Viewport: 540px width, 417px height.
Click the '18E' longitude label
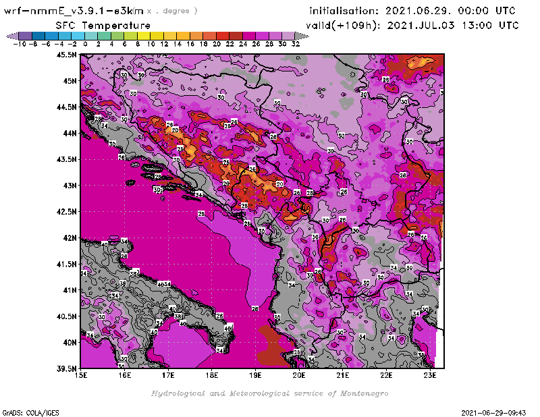pyautogui.click(x=212, y=375)
